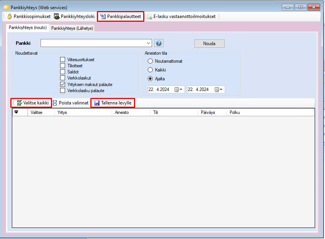325x239 pixels.
Task: Choose the Kaikki radio option
Action: (150, 70)
